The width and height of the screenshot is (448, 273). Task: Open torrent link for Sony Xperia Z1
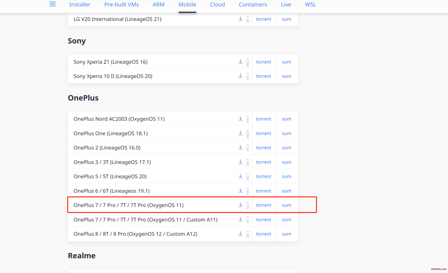coord(263,62)
